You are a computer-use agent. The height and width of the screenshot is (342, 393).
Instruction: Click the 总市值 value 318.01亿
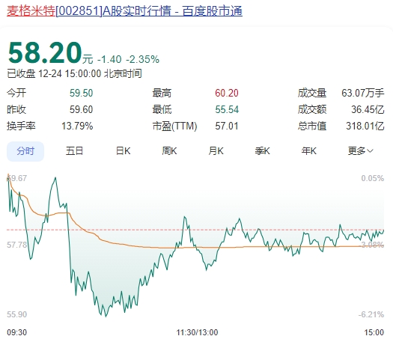(x=365, y=126)
